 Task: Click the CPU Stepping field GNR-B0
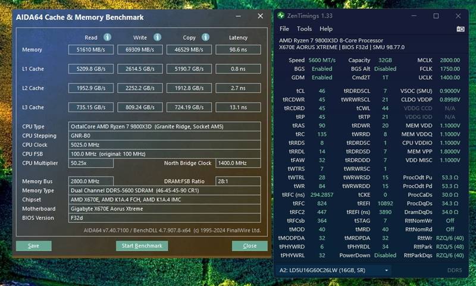pos(165,136)
